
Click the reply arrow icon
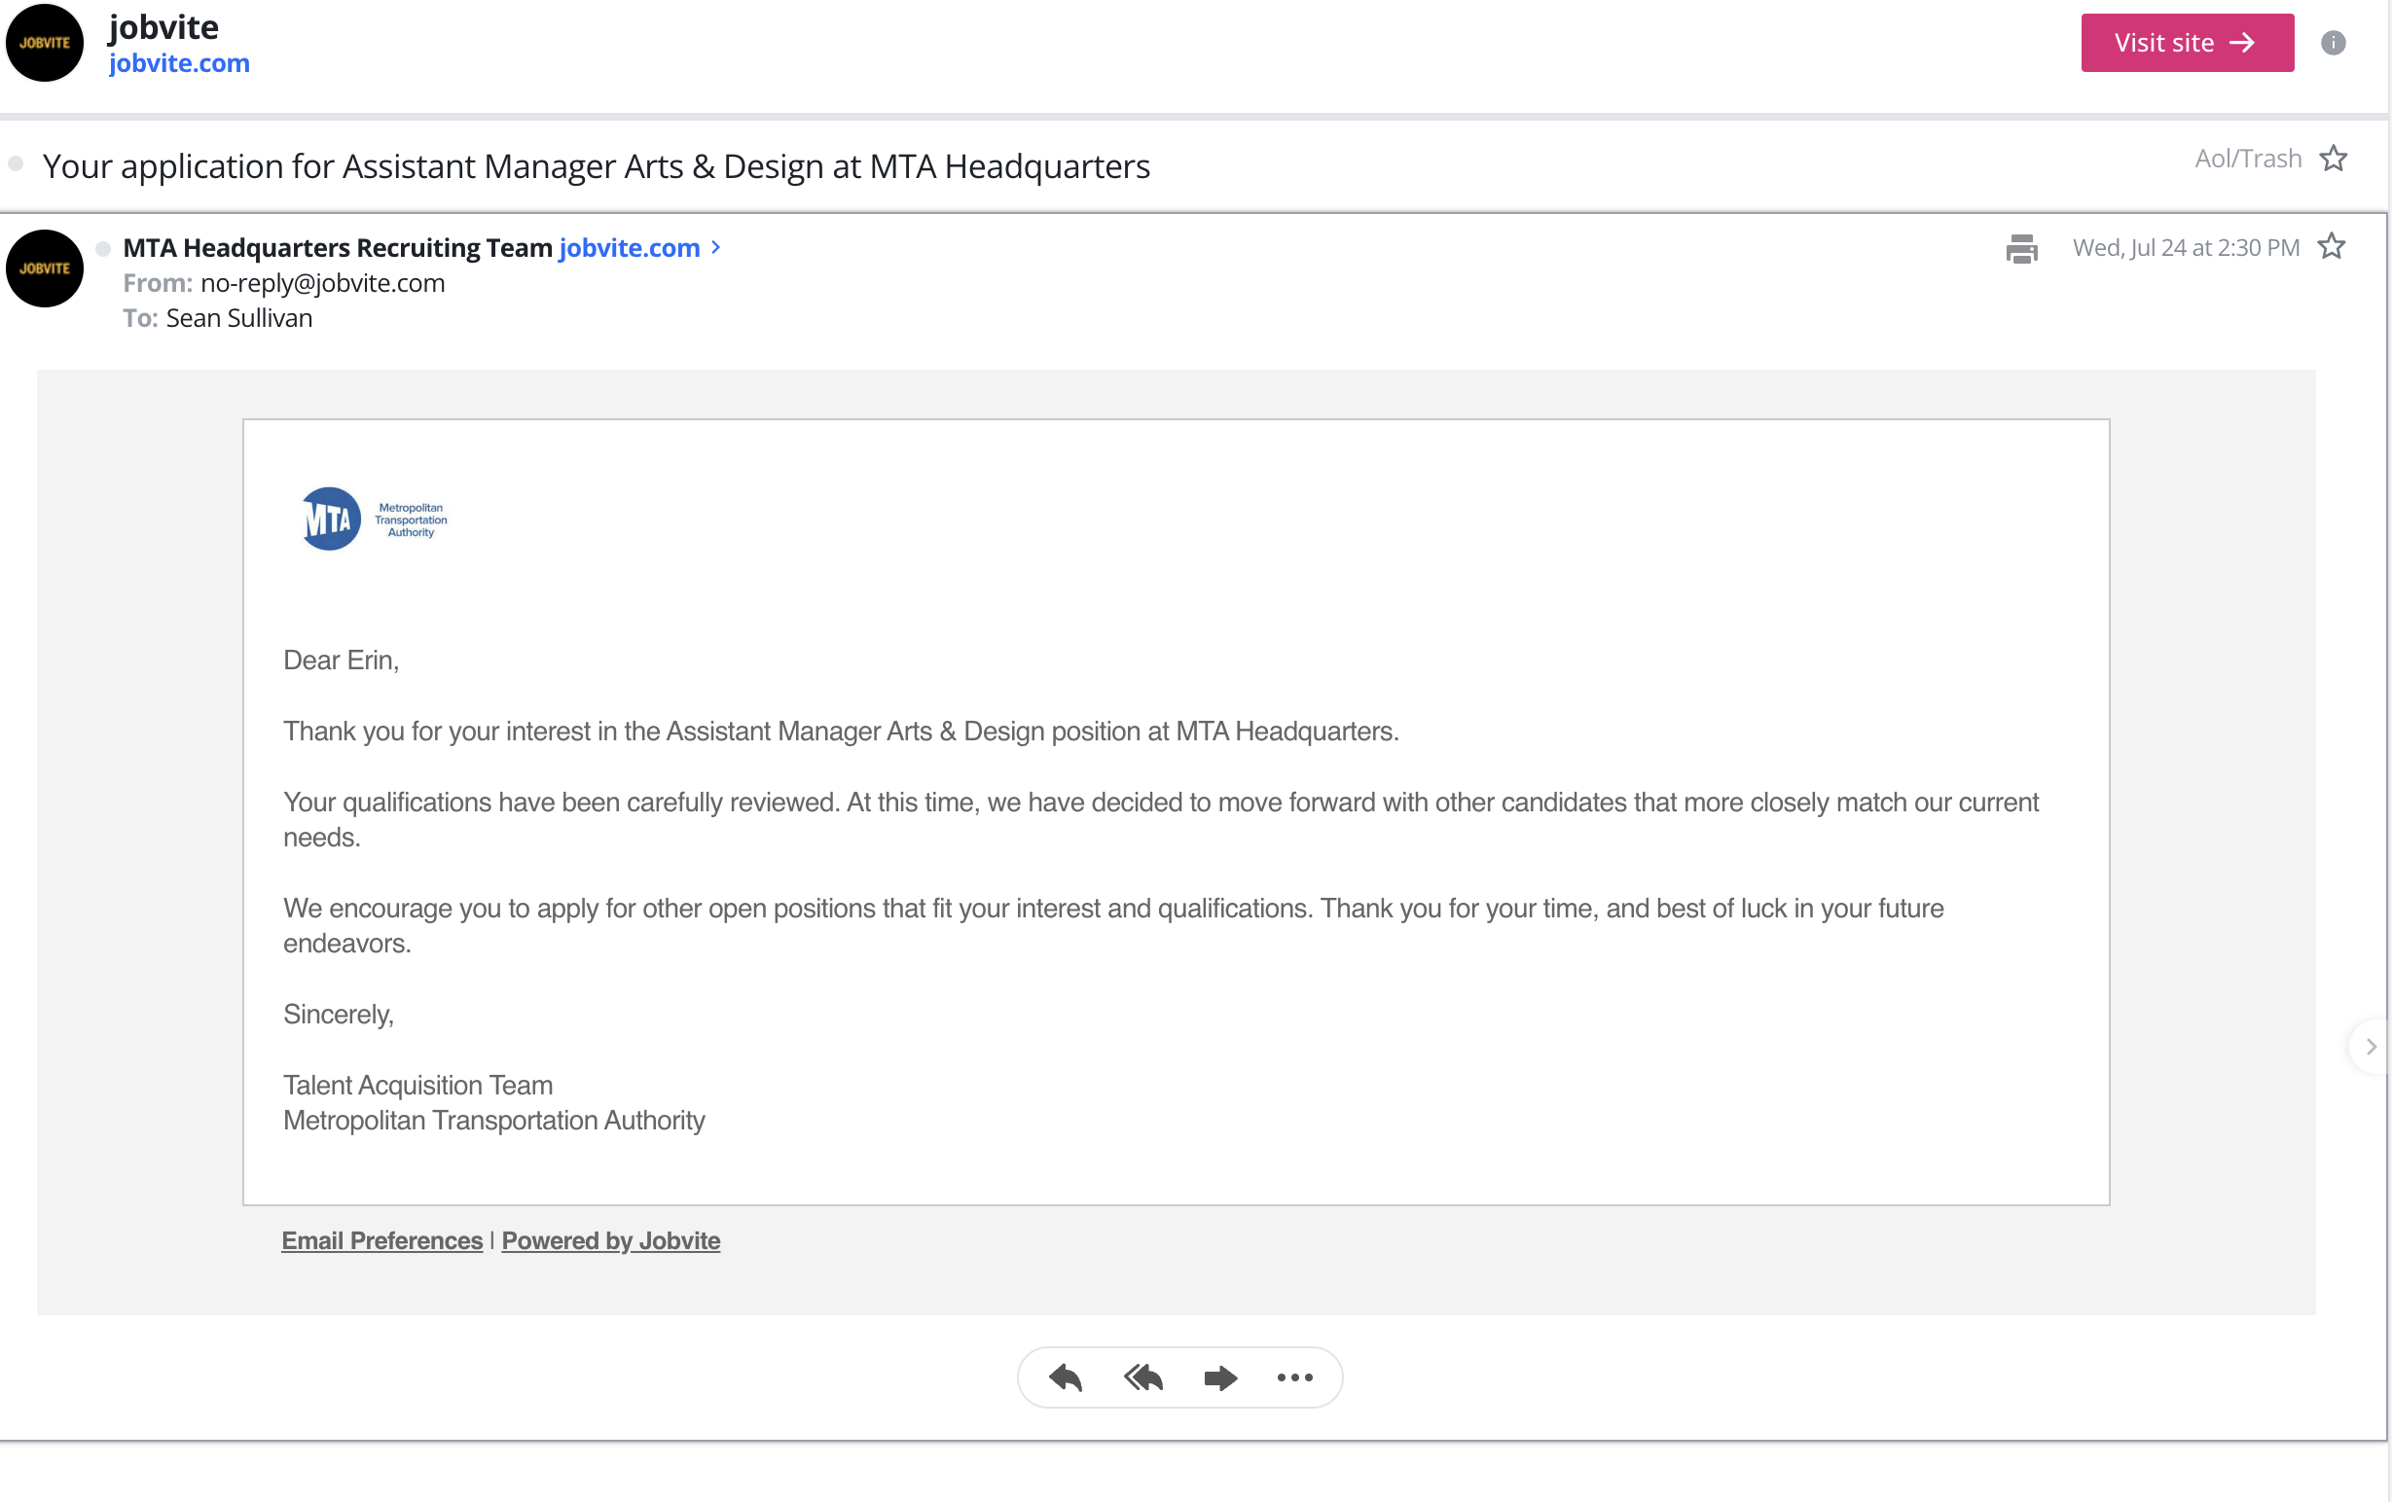click(1065, 1377)
